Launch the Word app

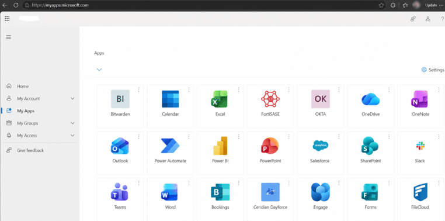tap(171, 199)
